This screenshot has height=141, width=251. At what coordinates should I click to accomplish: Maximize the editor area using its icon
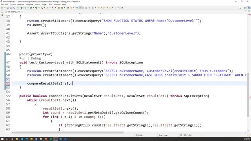click(249, 11)
